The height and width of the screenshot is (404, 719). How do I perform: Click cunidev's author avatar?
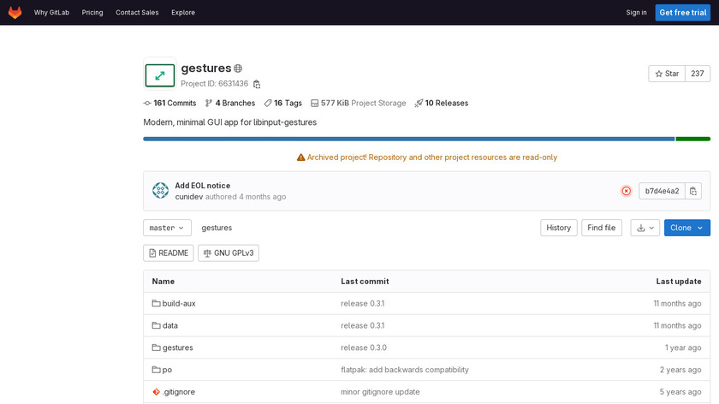tap(160, 191)
